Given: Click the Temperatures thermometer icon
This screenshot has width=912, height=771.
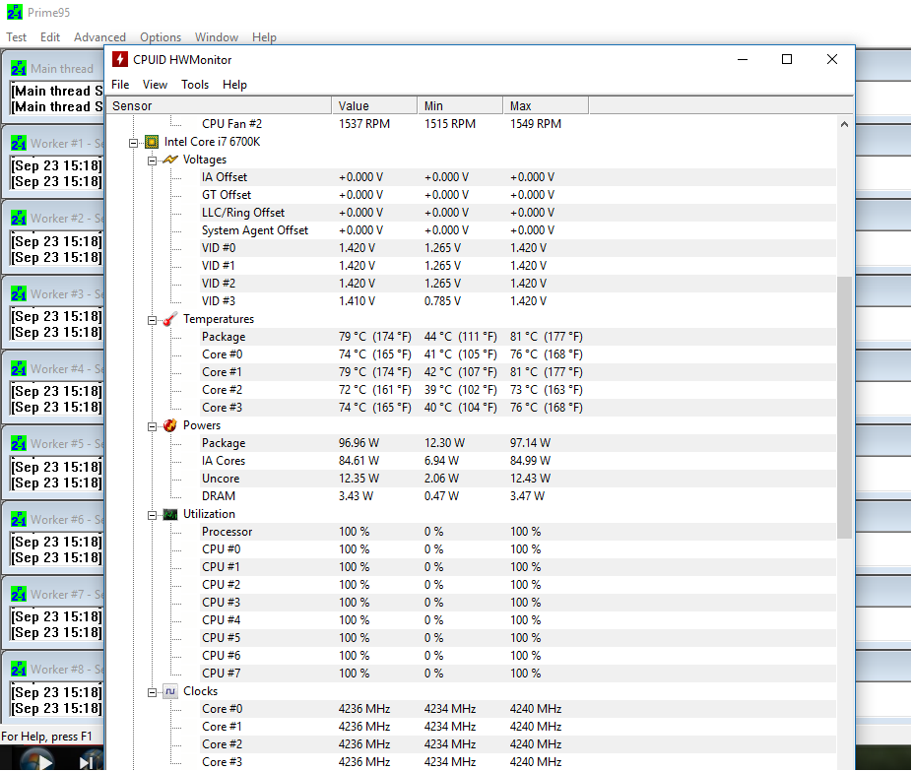Looking at the screenshot, I should [169, 319].
